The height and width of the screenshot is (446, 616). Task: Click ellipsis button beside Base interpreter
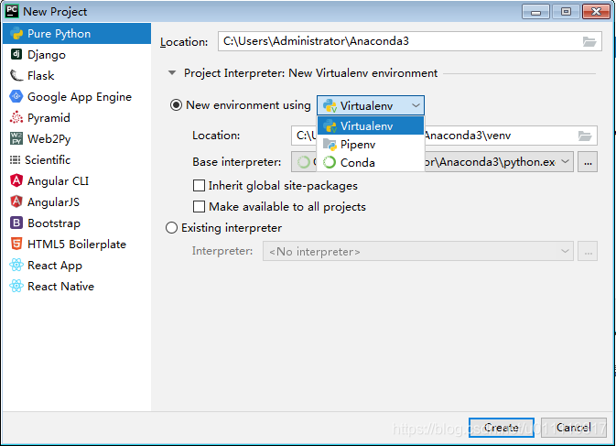click(588, 162)
